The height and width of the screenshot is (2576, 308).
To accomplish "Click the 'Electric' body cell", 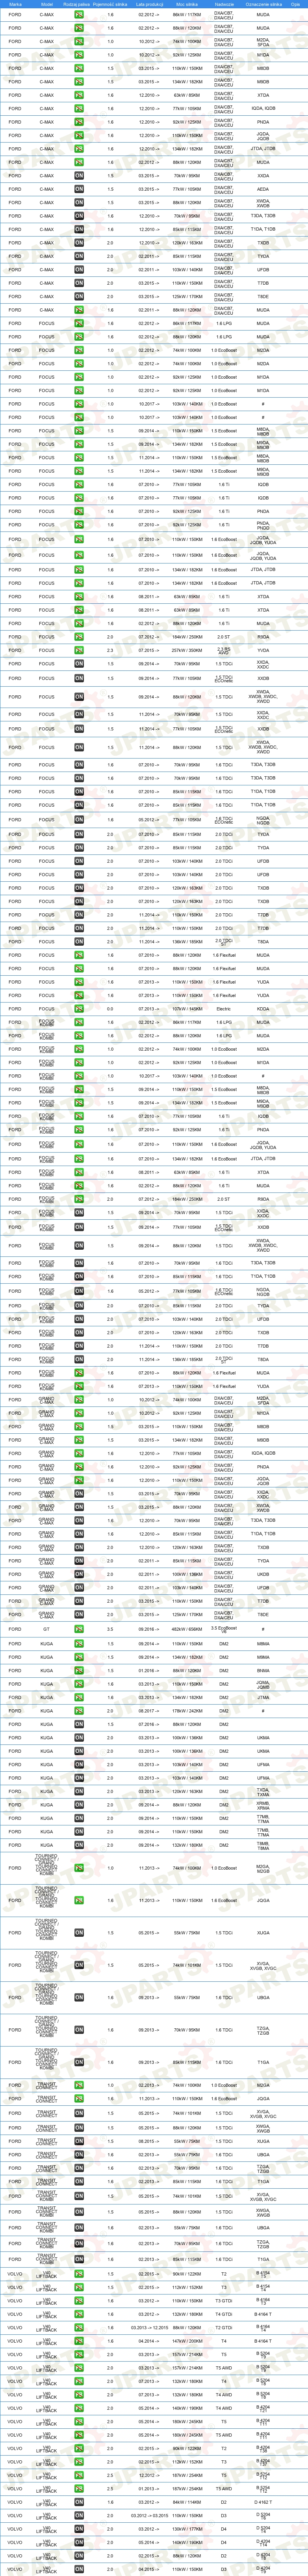I will [224, 1008].
